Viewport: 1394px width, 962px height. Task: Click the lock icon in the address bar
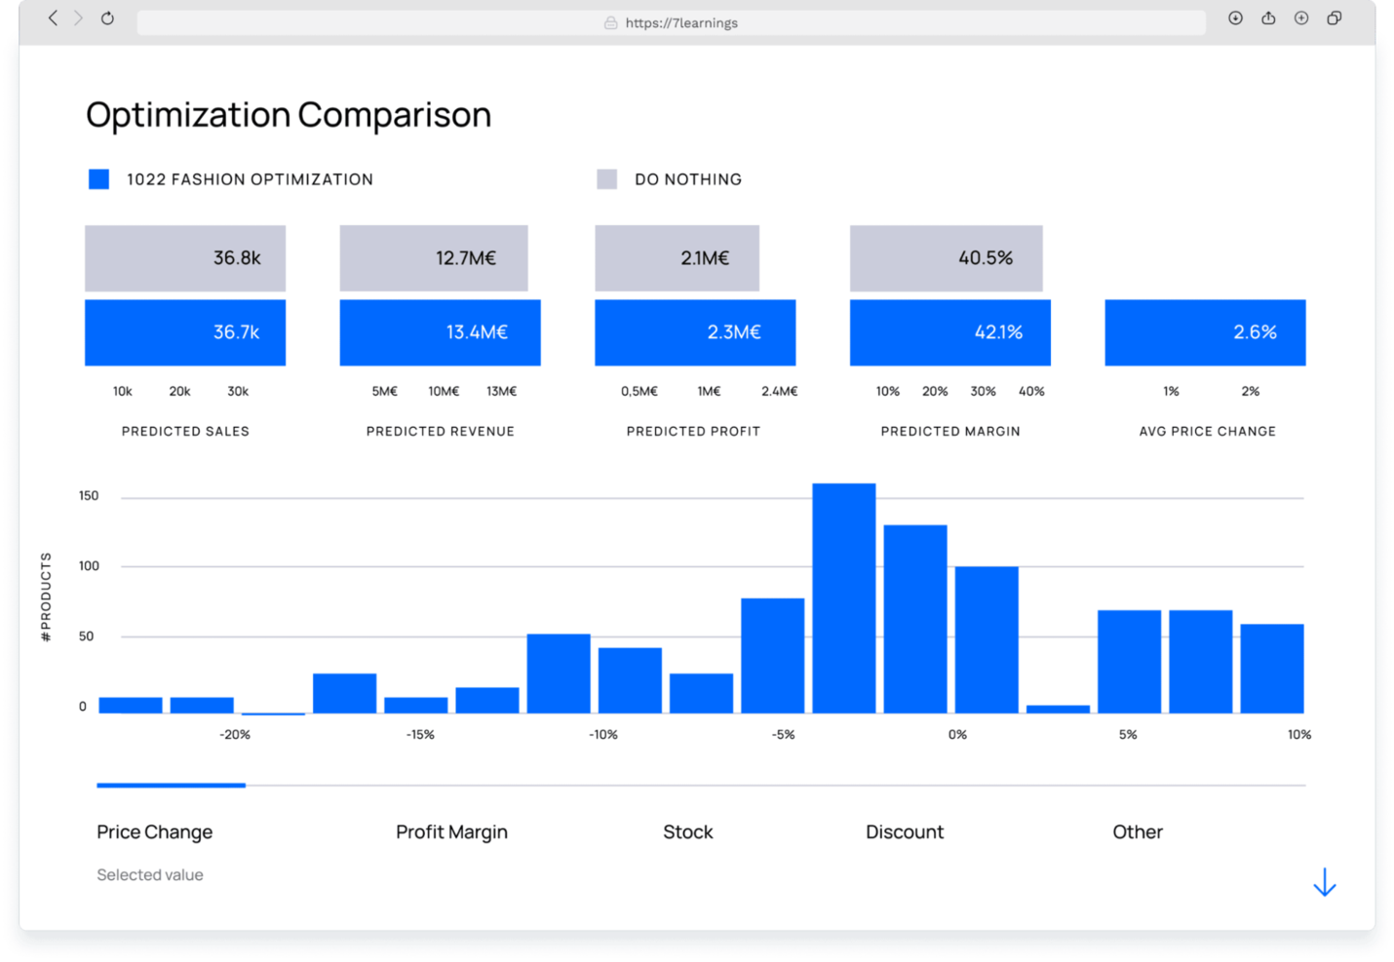pos(610,22)
